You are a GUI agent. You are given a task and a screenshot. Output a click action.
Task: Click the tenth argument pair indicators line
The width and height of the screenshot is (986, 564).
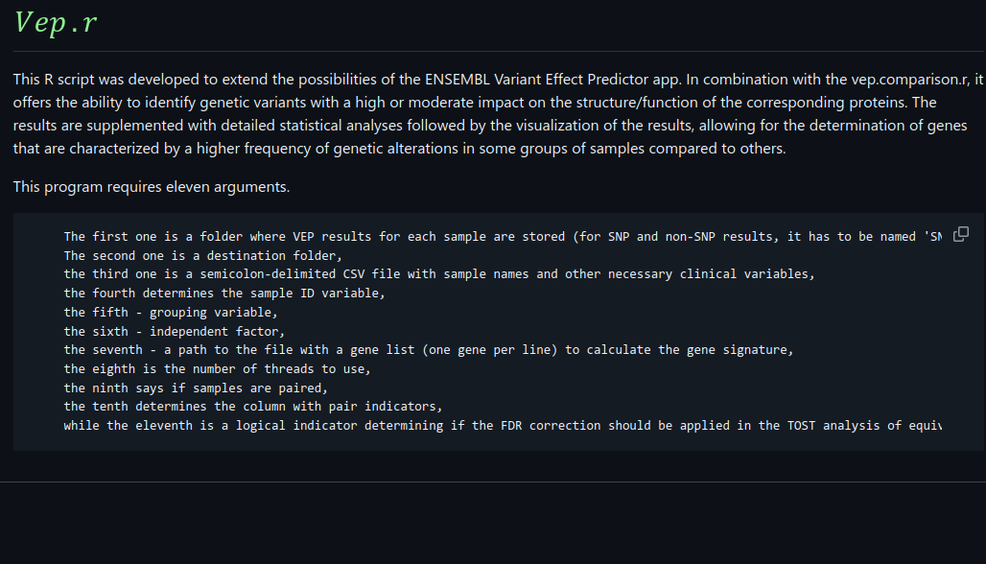coord(252,407)
